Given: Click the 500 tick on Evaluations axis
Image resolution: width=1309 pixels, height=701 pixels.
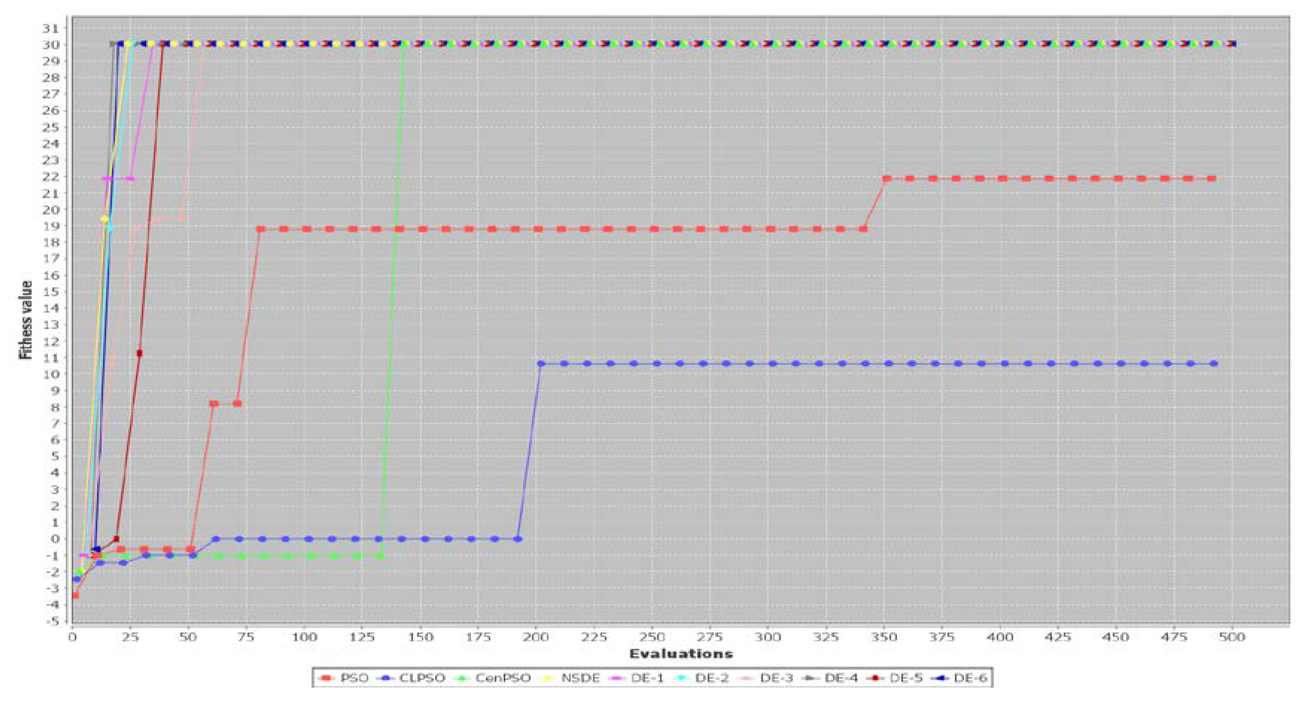Looking at the screenshot, I should [x=1232, y=637].
